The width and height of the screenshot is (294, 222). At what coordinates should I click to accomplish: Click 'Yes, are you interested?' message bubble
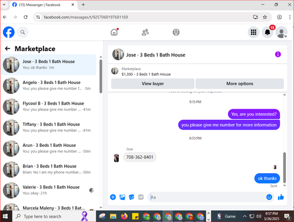click(254, 114)
